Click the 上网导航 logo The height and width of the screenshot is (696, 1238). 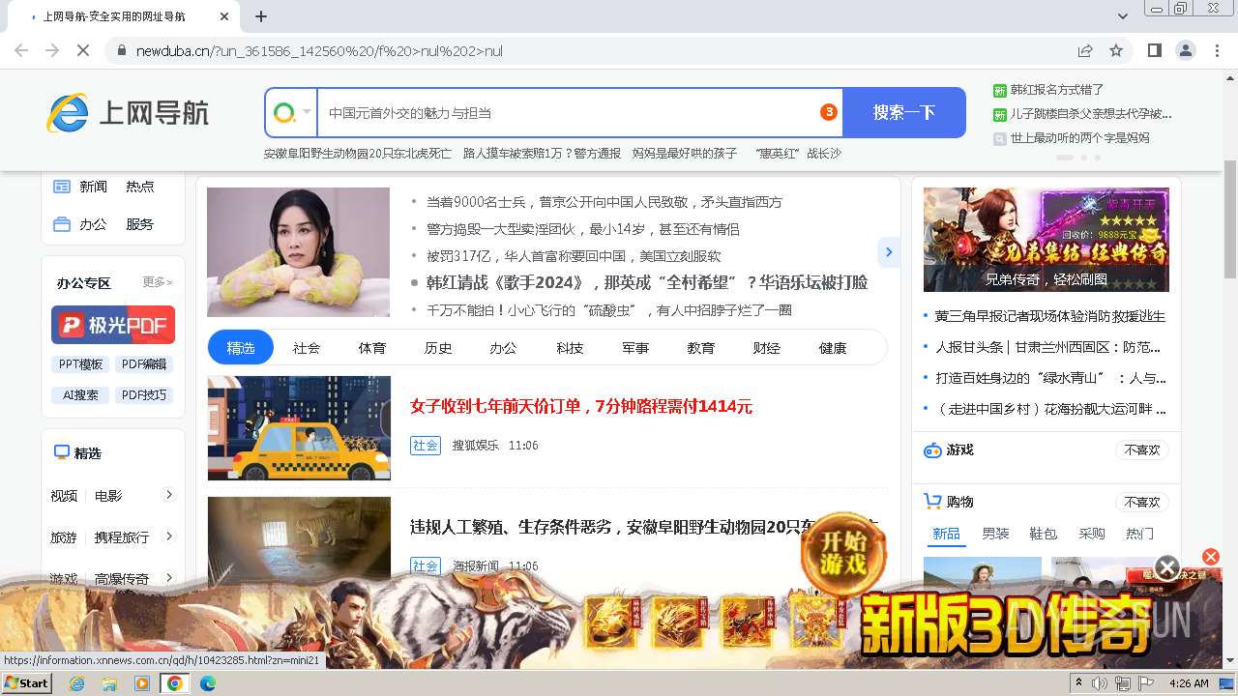pos(128,113)
